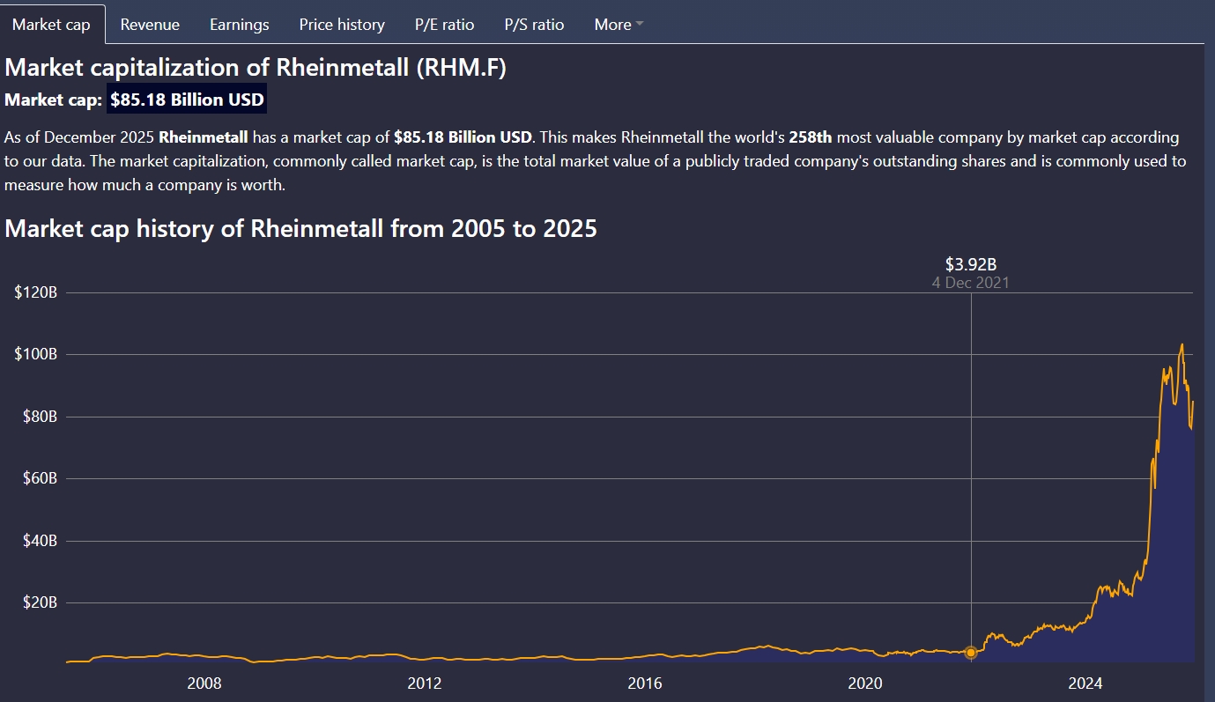
Task: Click the 2020 x-axis label
Action: [865, 684]
